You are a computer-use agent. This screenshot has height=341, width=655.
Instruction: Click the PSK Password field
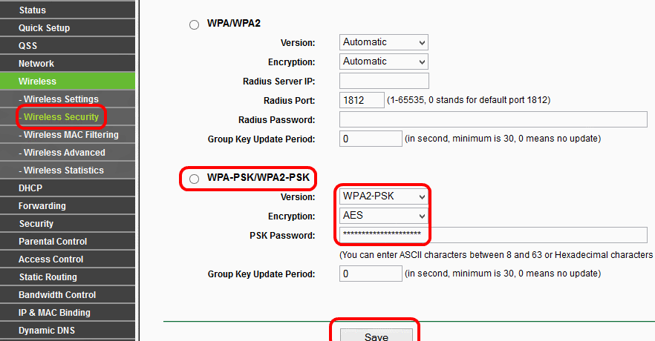pos(493,235)
